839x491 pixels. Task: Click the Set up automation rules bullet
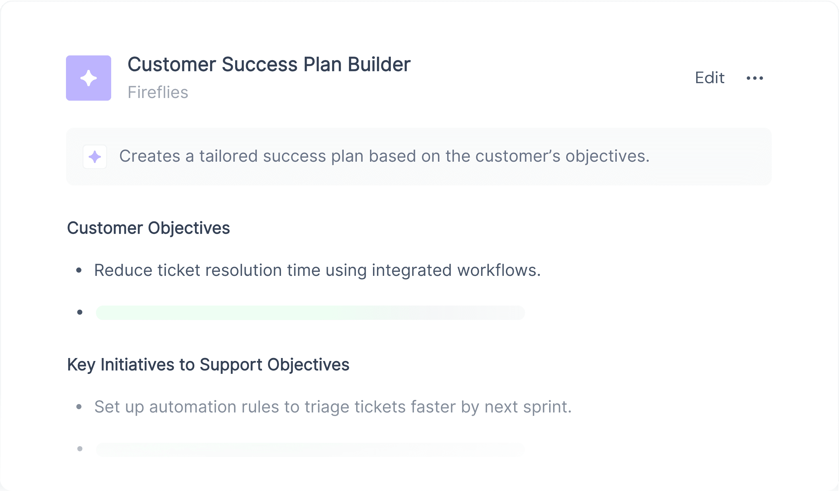coord(333,407)
